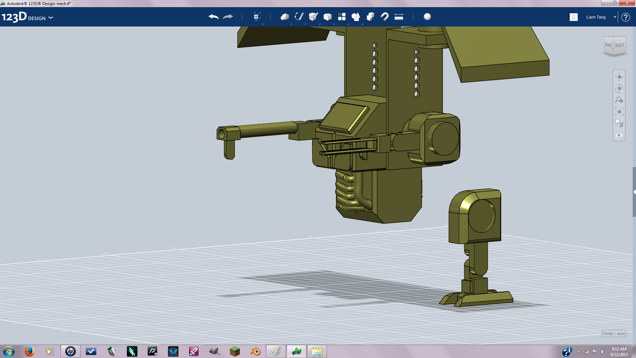This screenshot has height=358, width=636.
Task: Toggle visibility with the eye icon
Action: pos(619,135)
